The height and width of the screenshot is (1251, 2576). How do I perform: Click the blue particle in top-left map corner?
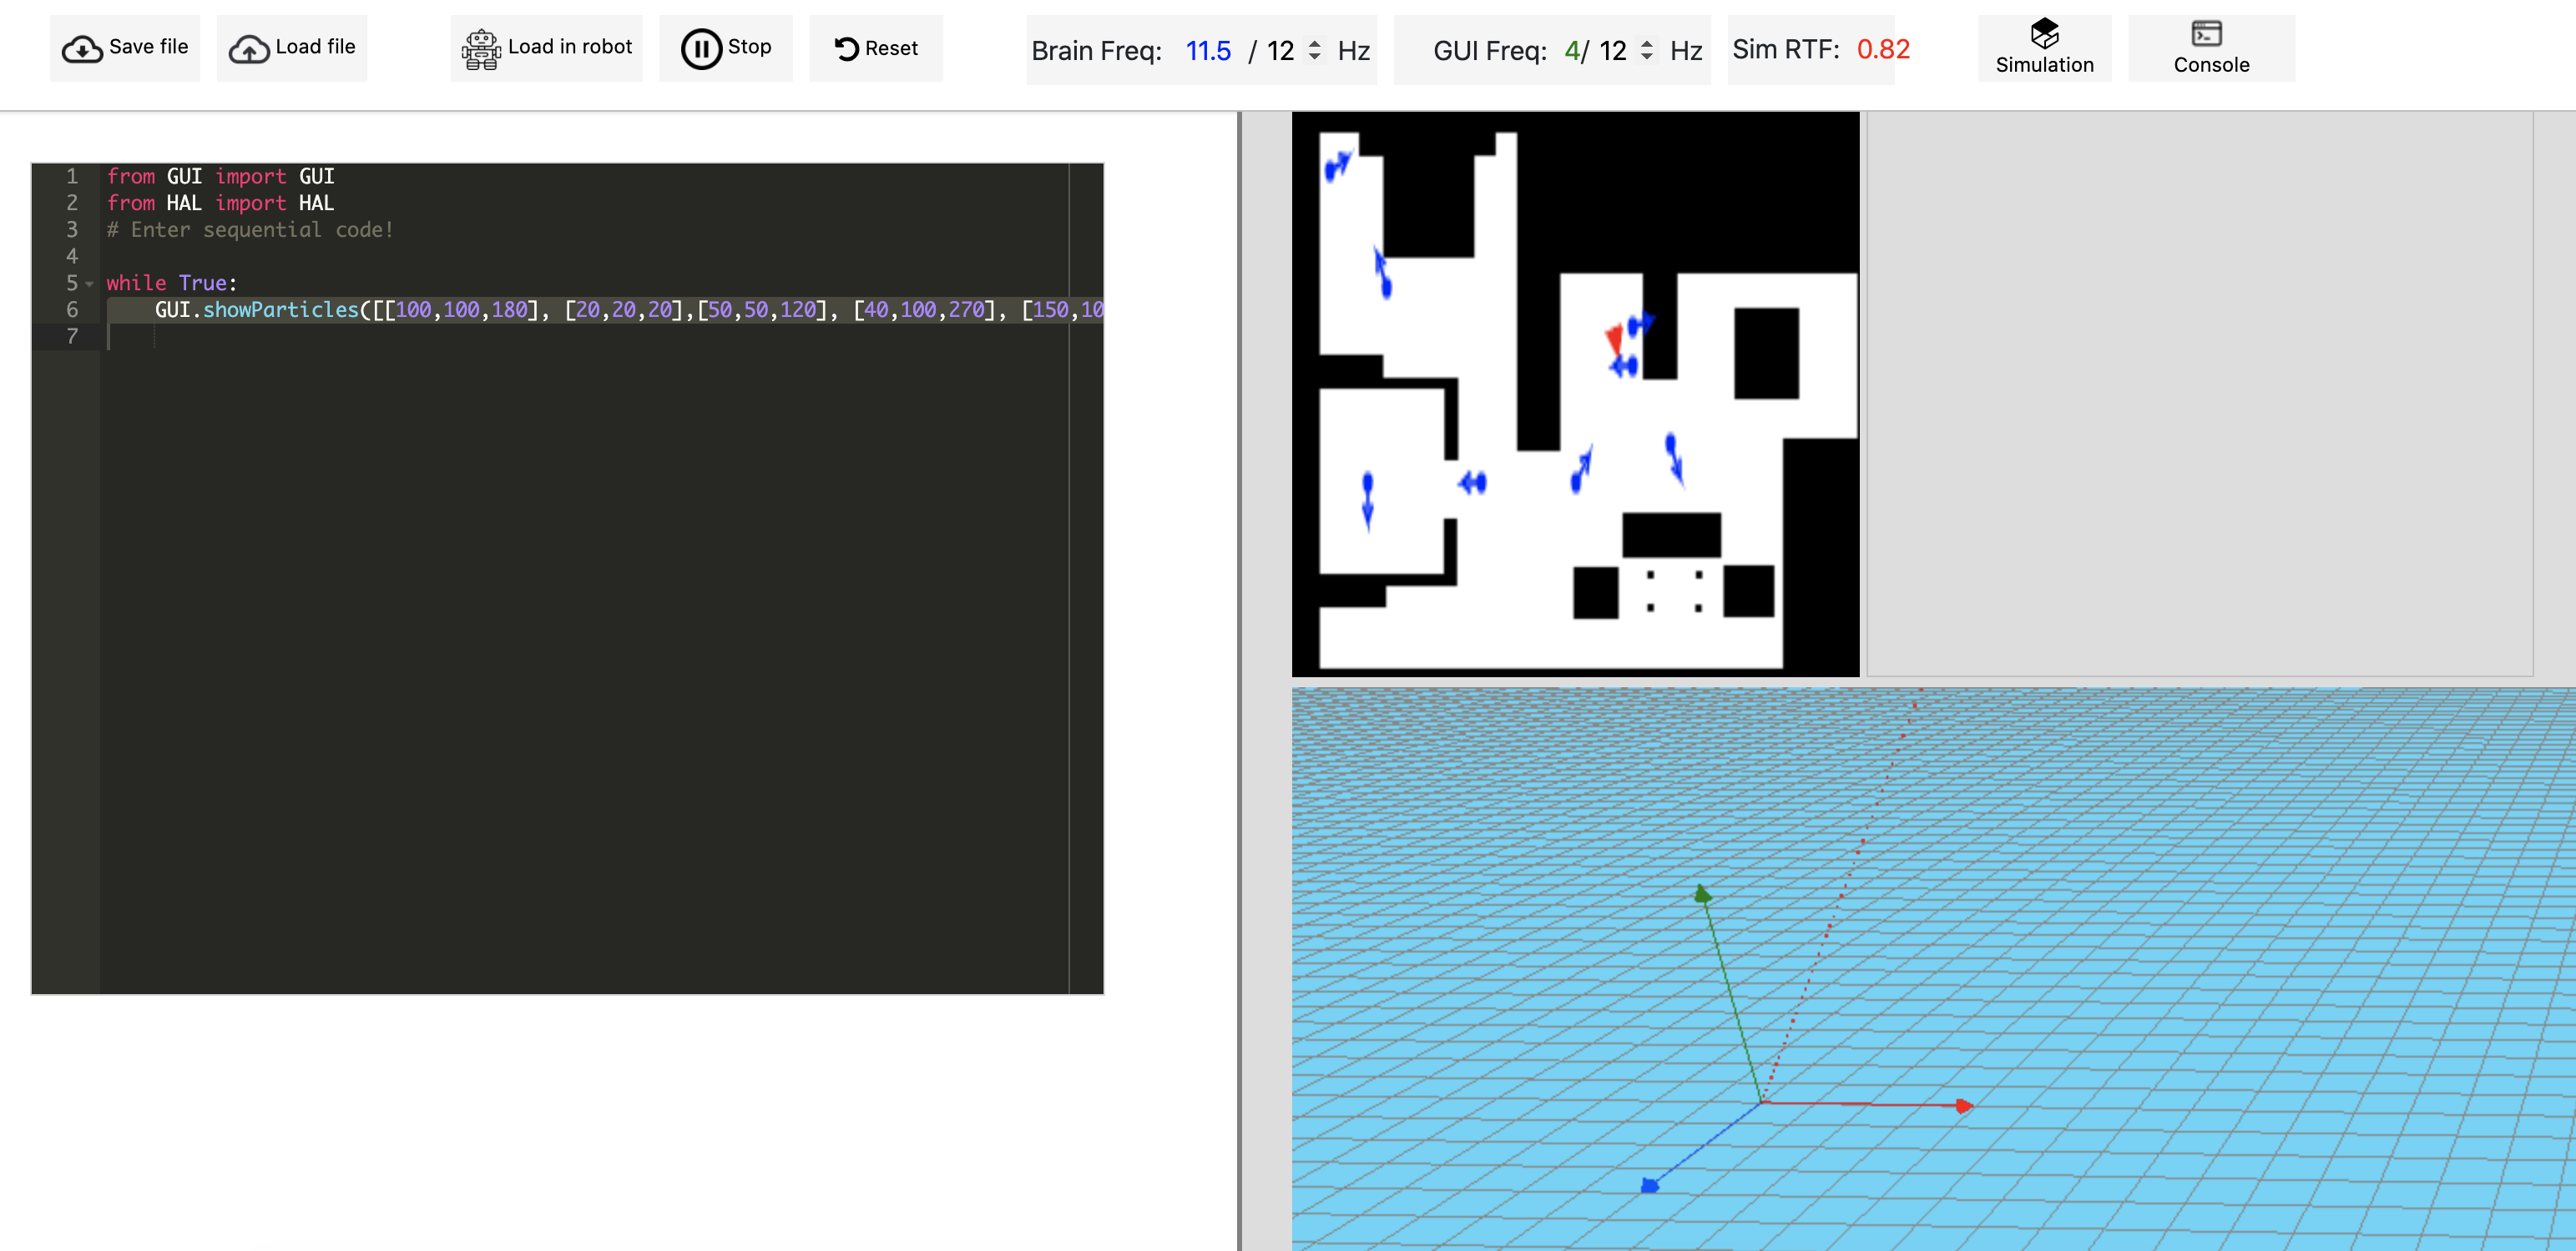(1336, 165)
